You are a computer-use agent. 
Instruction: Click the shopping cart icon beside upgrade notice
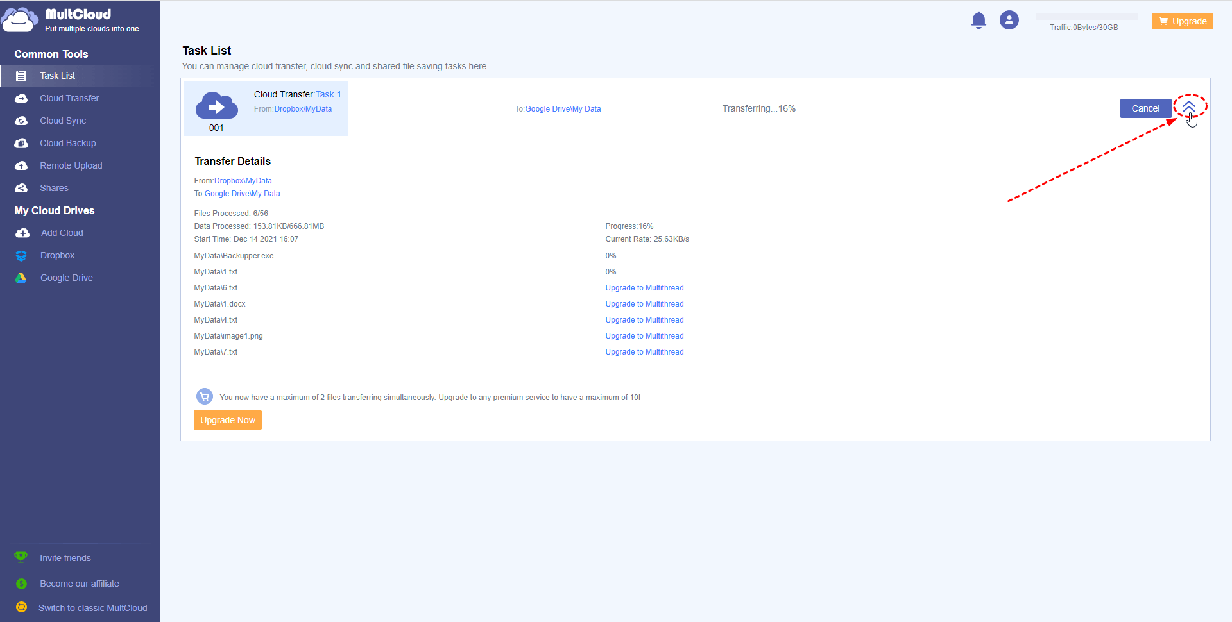tap(205, 397)
